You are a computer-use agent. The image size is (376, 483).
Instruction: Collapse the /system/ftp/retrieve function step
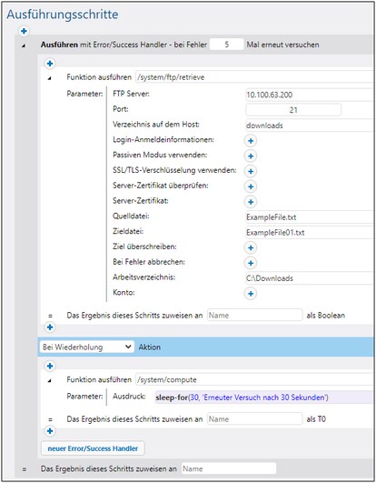coord(49,78)
